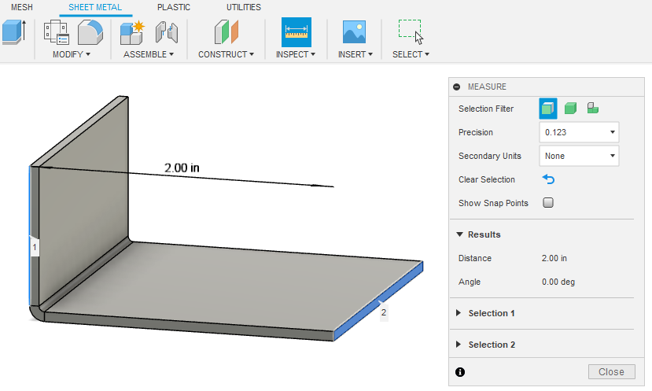Click the Joint icon in Assemble group
Viewport: 652px width, 391px height.
pyautogui.click(x=166, y=32)
